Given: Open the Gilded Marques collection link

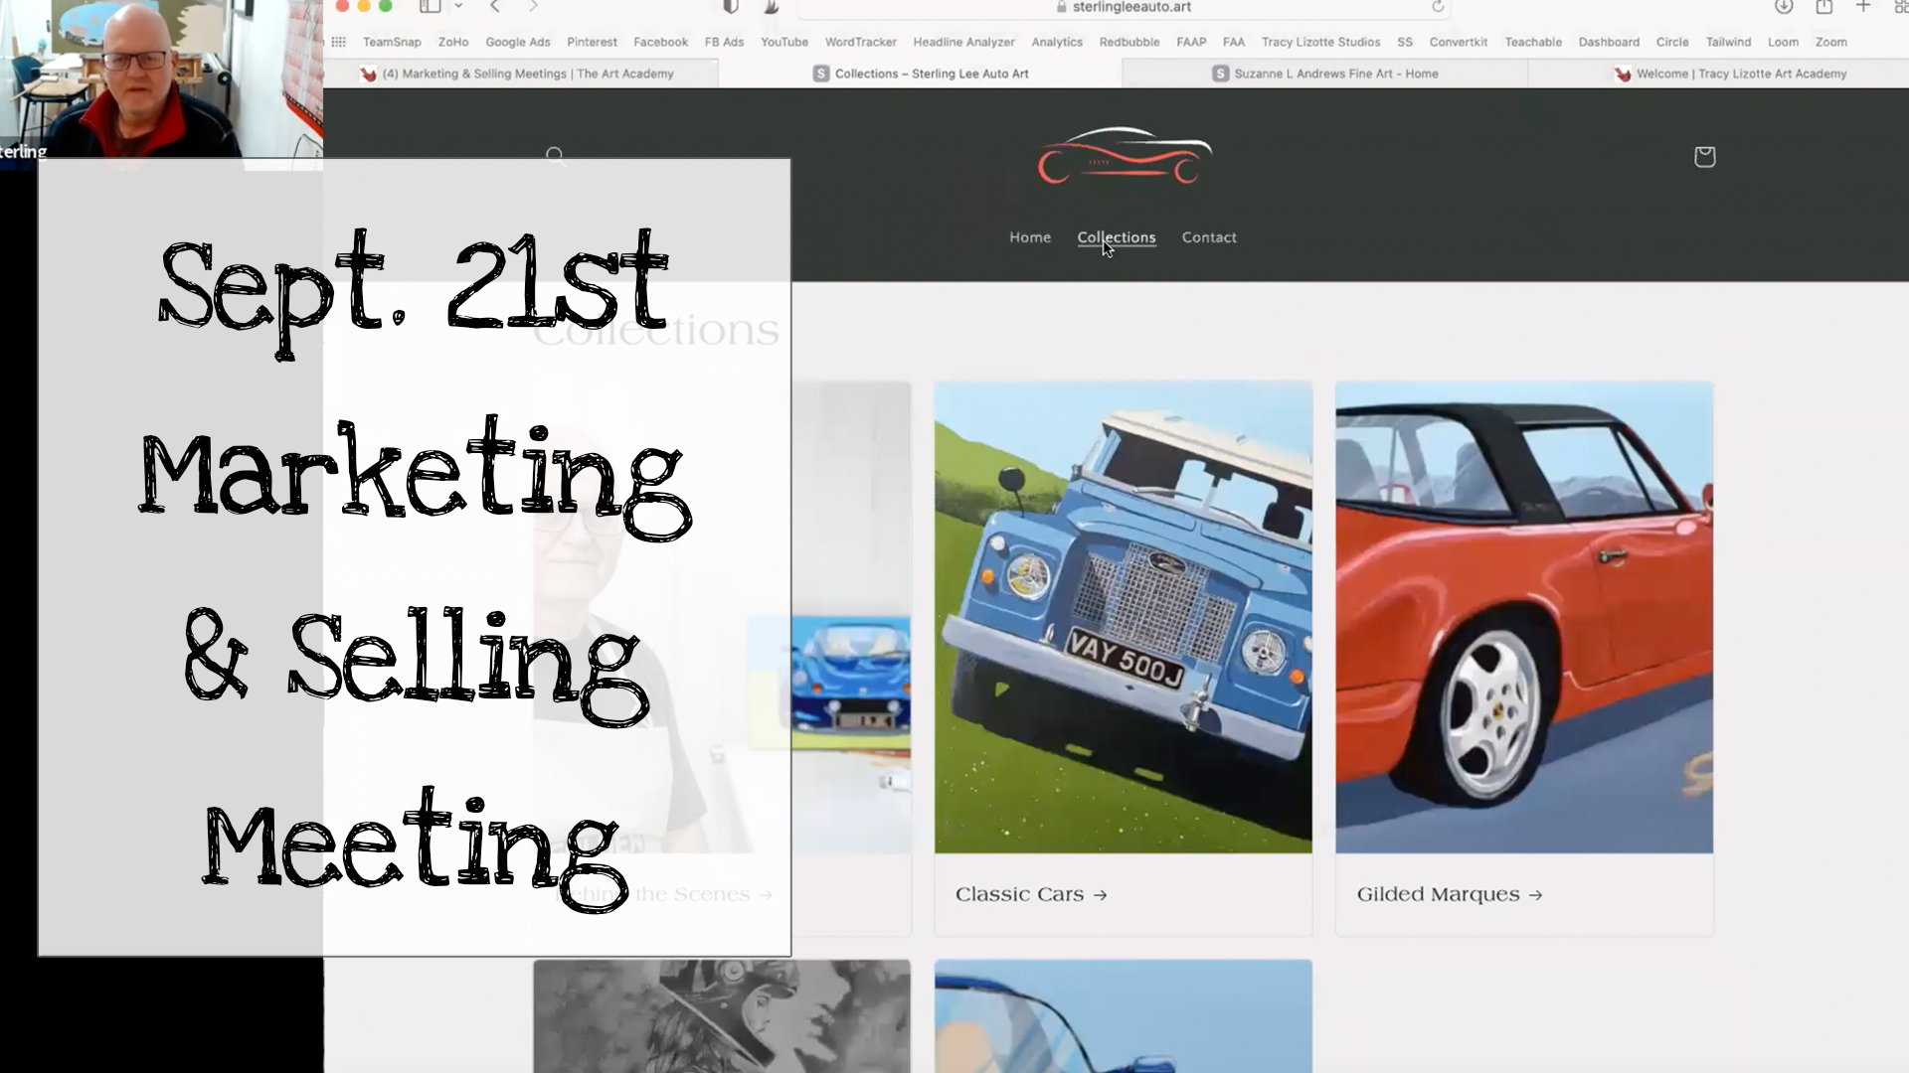Looking at the screenshot, I should [1450, 894].
